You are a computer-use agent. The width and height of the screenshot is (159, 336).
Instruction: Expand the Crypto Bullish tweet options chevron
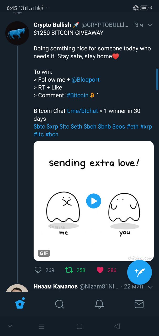(x=150, y=25)
